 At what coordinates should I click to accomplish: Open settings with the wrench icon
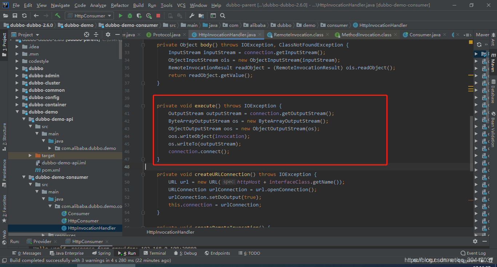click(x=192, y=16)
